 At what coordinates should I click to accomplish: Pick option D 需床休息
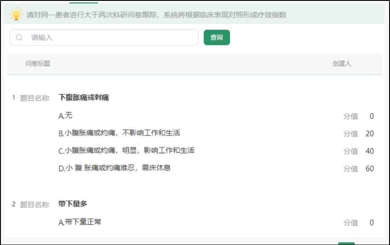[115, 168]
